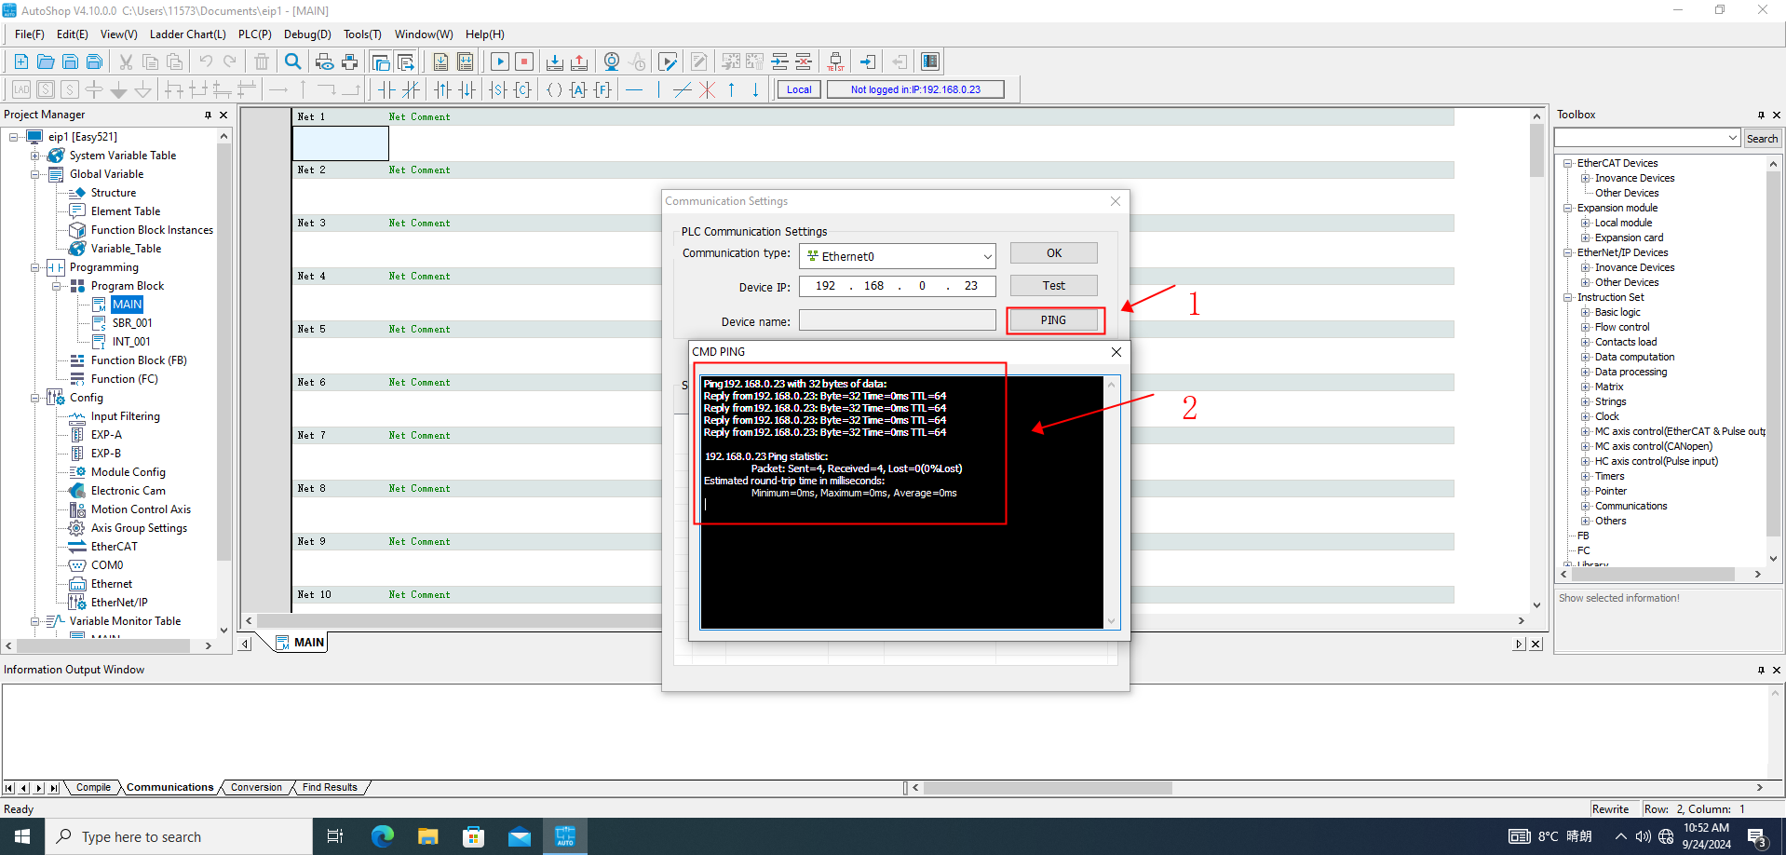This screenshot has width=1786, height=855.
Task: Insert rising-edge contact icon
Action: tap(442, 89)
